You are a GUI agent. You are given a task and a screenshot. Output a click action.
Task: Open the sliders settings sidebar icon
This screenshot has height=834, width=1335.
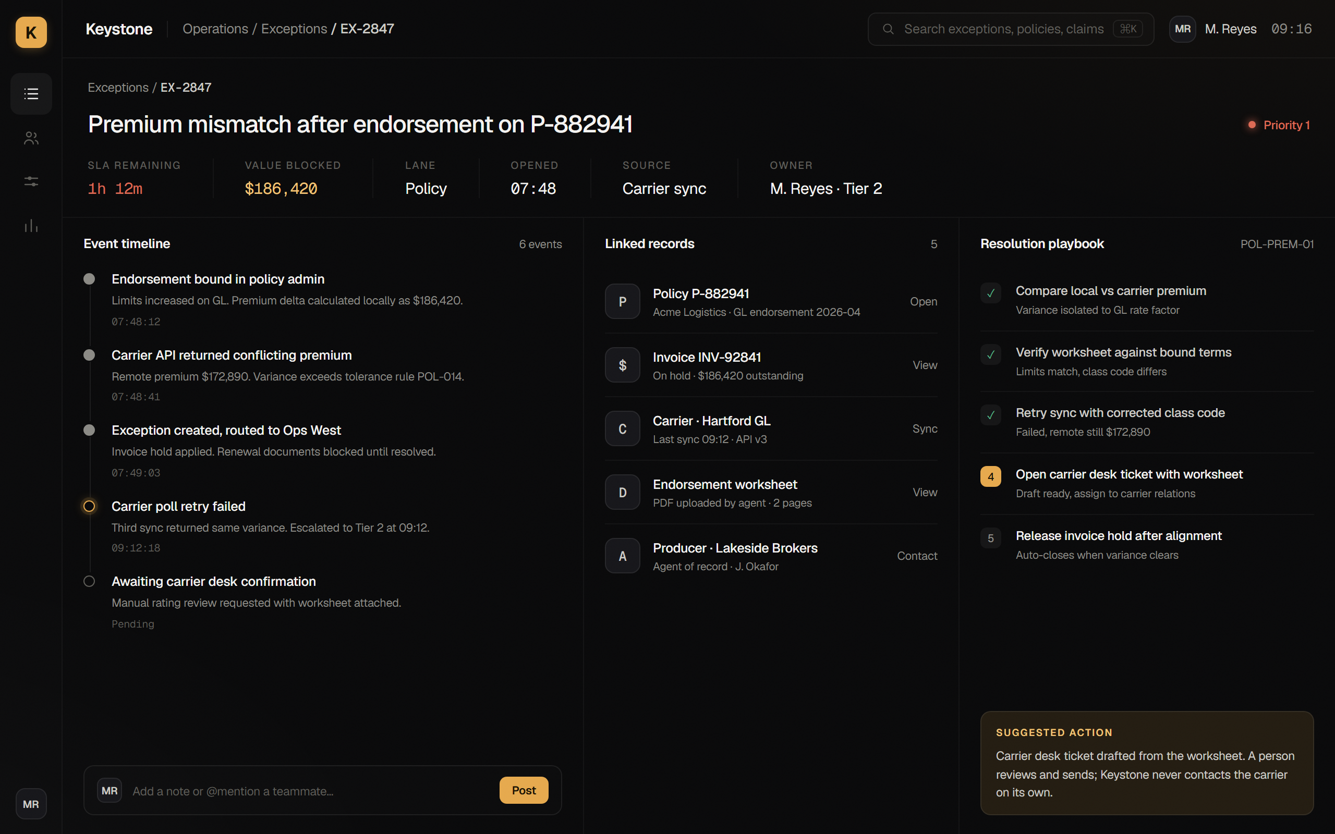[31, 181]
